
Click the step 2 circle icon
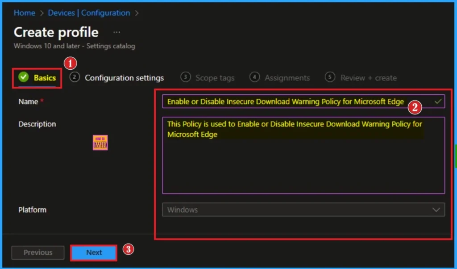(x=75, y=77)
